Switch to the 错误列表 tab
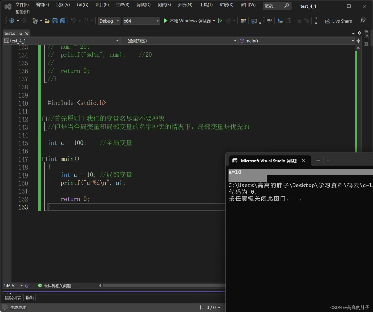 point(13,298)
